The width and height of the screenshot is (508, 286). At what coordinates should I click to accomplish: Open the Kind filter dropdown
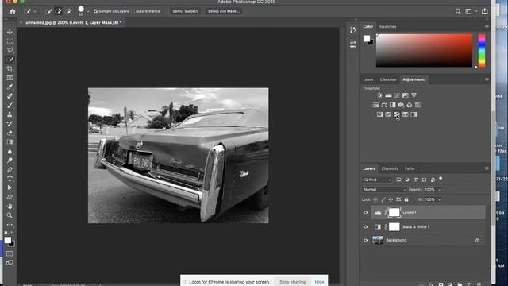click(378, 180)
